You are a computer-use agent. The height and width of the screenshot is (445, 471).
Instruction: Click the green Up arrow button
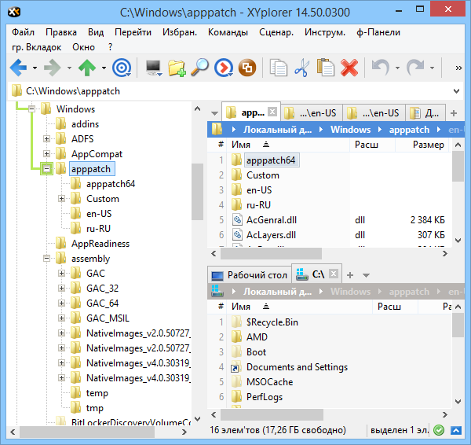coord(86,68)
